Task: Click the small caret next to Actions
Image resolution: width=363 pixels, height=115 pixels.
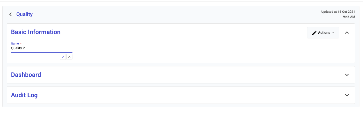Action: tap(333, 33)
